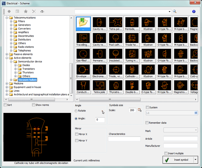202x168 pixels.
Task: Click the symbol gallery horizontal scrollbar
Action: coord(136,99)
